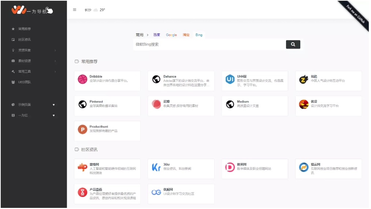Click the 优设 logo icon
This screenshot has width=371, height=209.
click(x=304, y=104)
